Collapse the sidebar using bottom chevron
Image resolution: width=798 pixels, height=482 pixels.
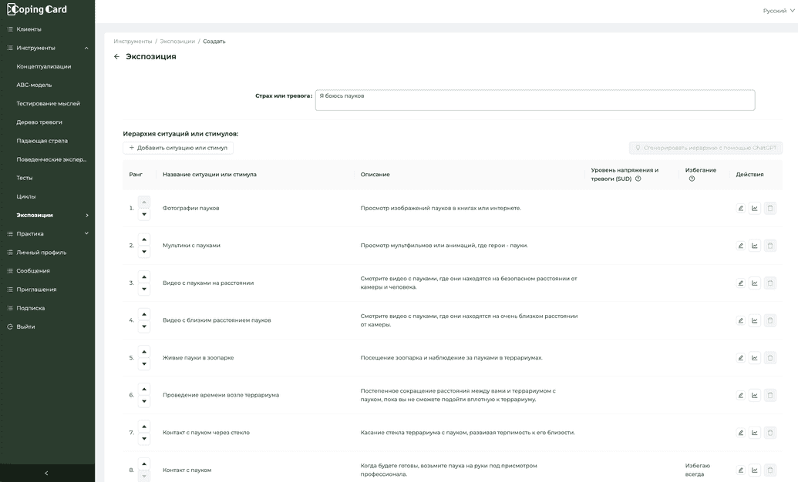[46, 473]
